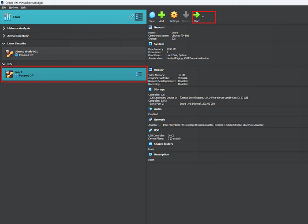Screen dimensions: 308x224
Task: Click the Ubuntu (64-bit) operating system value
Action: click(x=180, y=36)
